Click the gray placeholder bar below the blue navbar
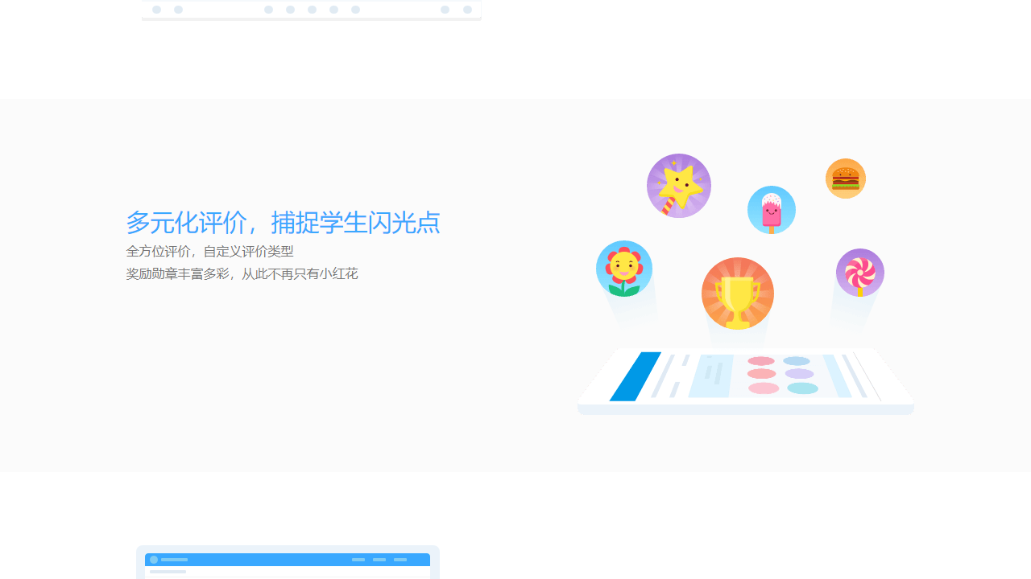1031x579 pixels. (169, 572)
